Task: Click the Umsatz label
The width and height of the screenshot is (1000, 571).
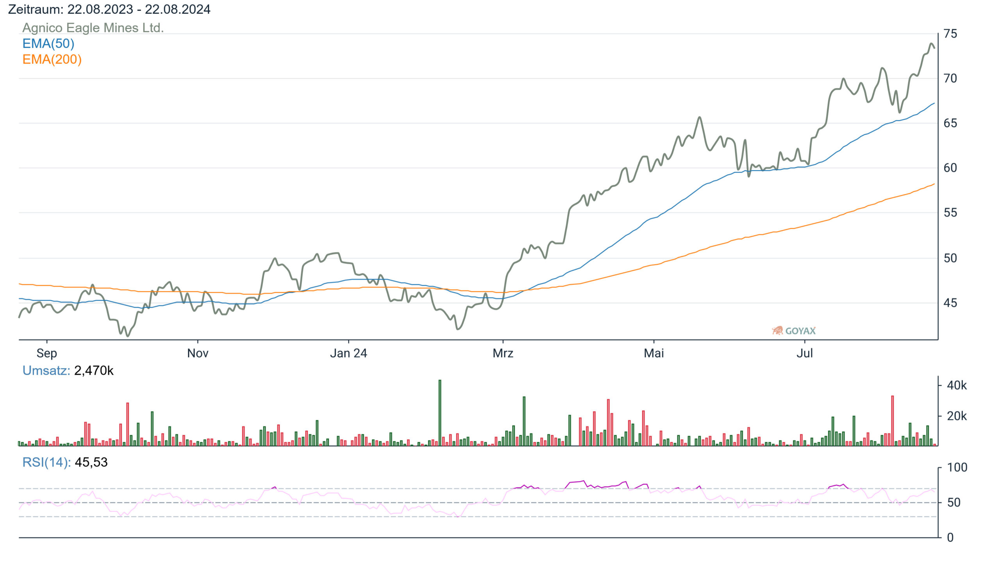Action: pyautogui.click(x=46, y=371)
